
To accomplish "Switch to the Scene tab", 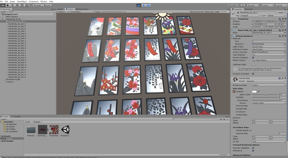I will point(60,9).
